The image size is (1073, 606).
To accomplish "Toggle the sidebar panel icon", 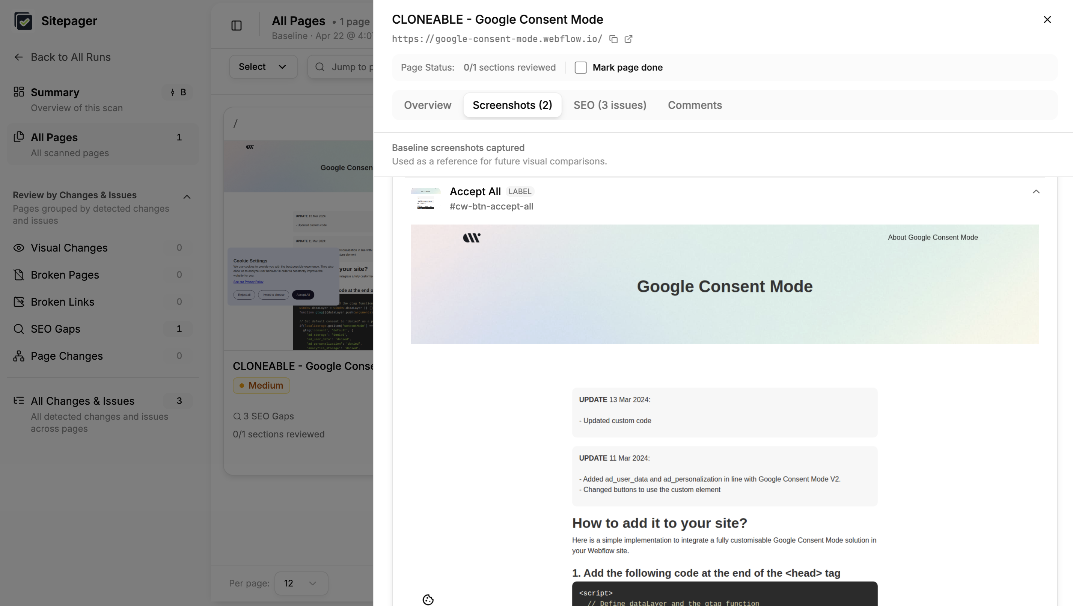I will tap(236, 26).
